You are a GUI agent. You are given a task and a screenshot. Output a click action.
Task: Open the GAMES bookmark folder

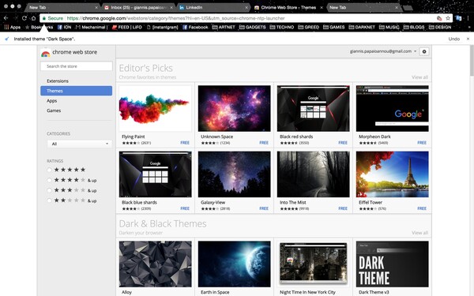coord(334,27)
